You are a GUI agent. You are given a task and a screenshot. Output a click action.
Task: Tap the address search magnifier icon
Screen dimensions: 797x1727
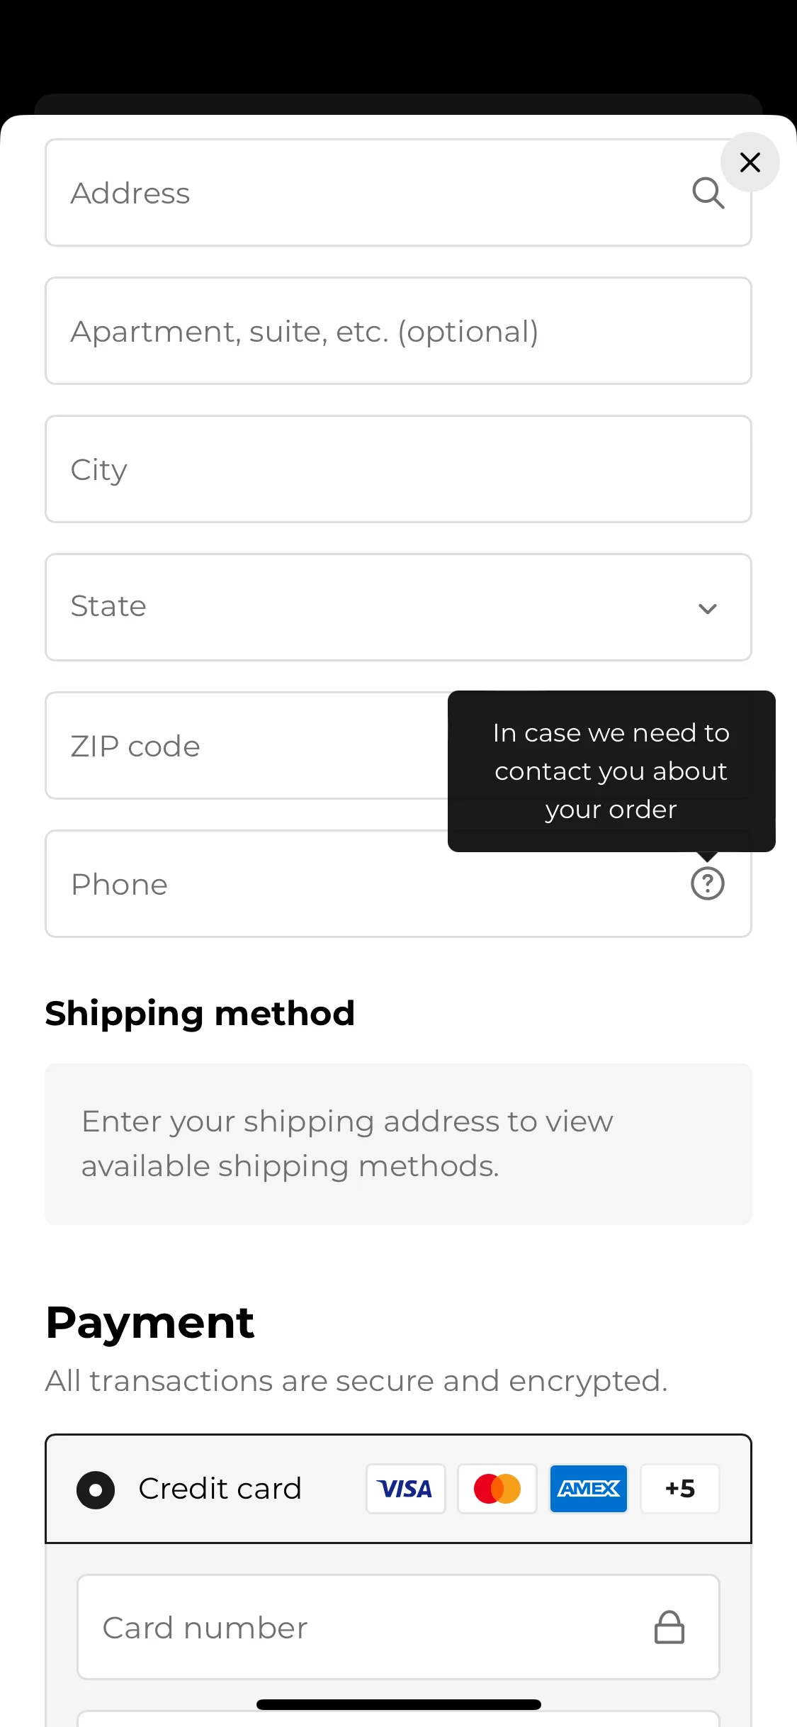coord(708,193)
